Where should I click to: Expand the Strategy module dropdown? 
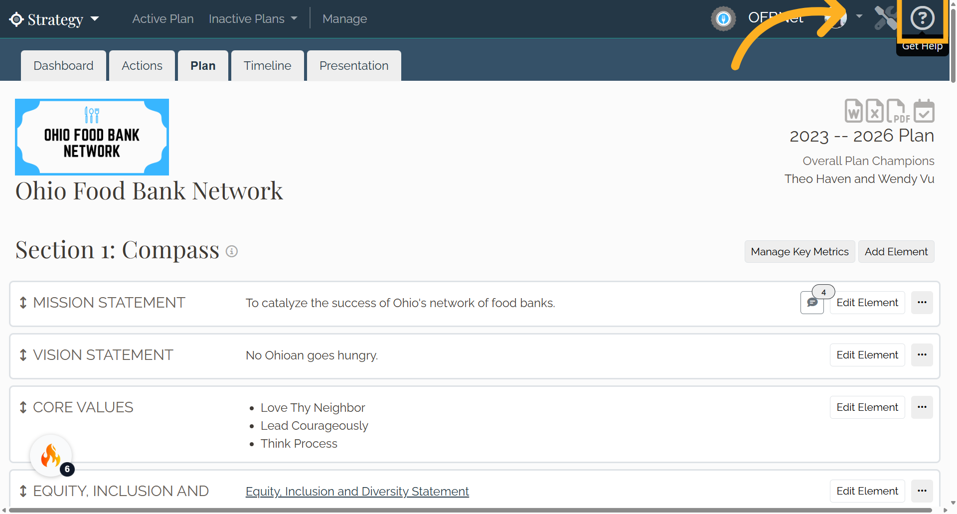click(95, 19)
